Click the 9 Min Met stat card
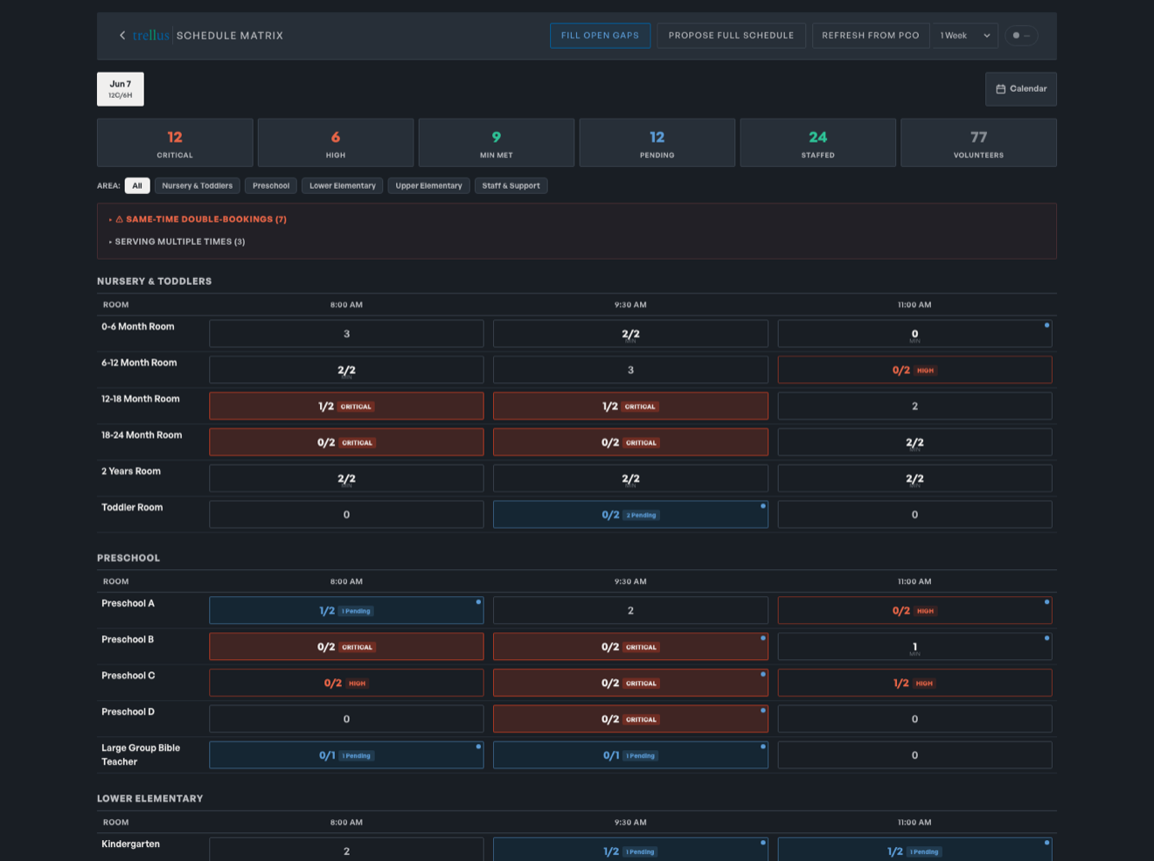1154x861 pixels. (x=497, y=142)
